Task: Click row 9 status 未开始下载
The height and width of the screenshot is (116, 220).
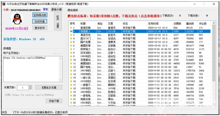Action: [x=129, y=56]
